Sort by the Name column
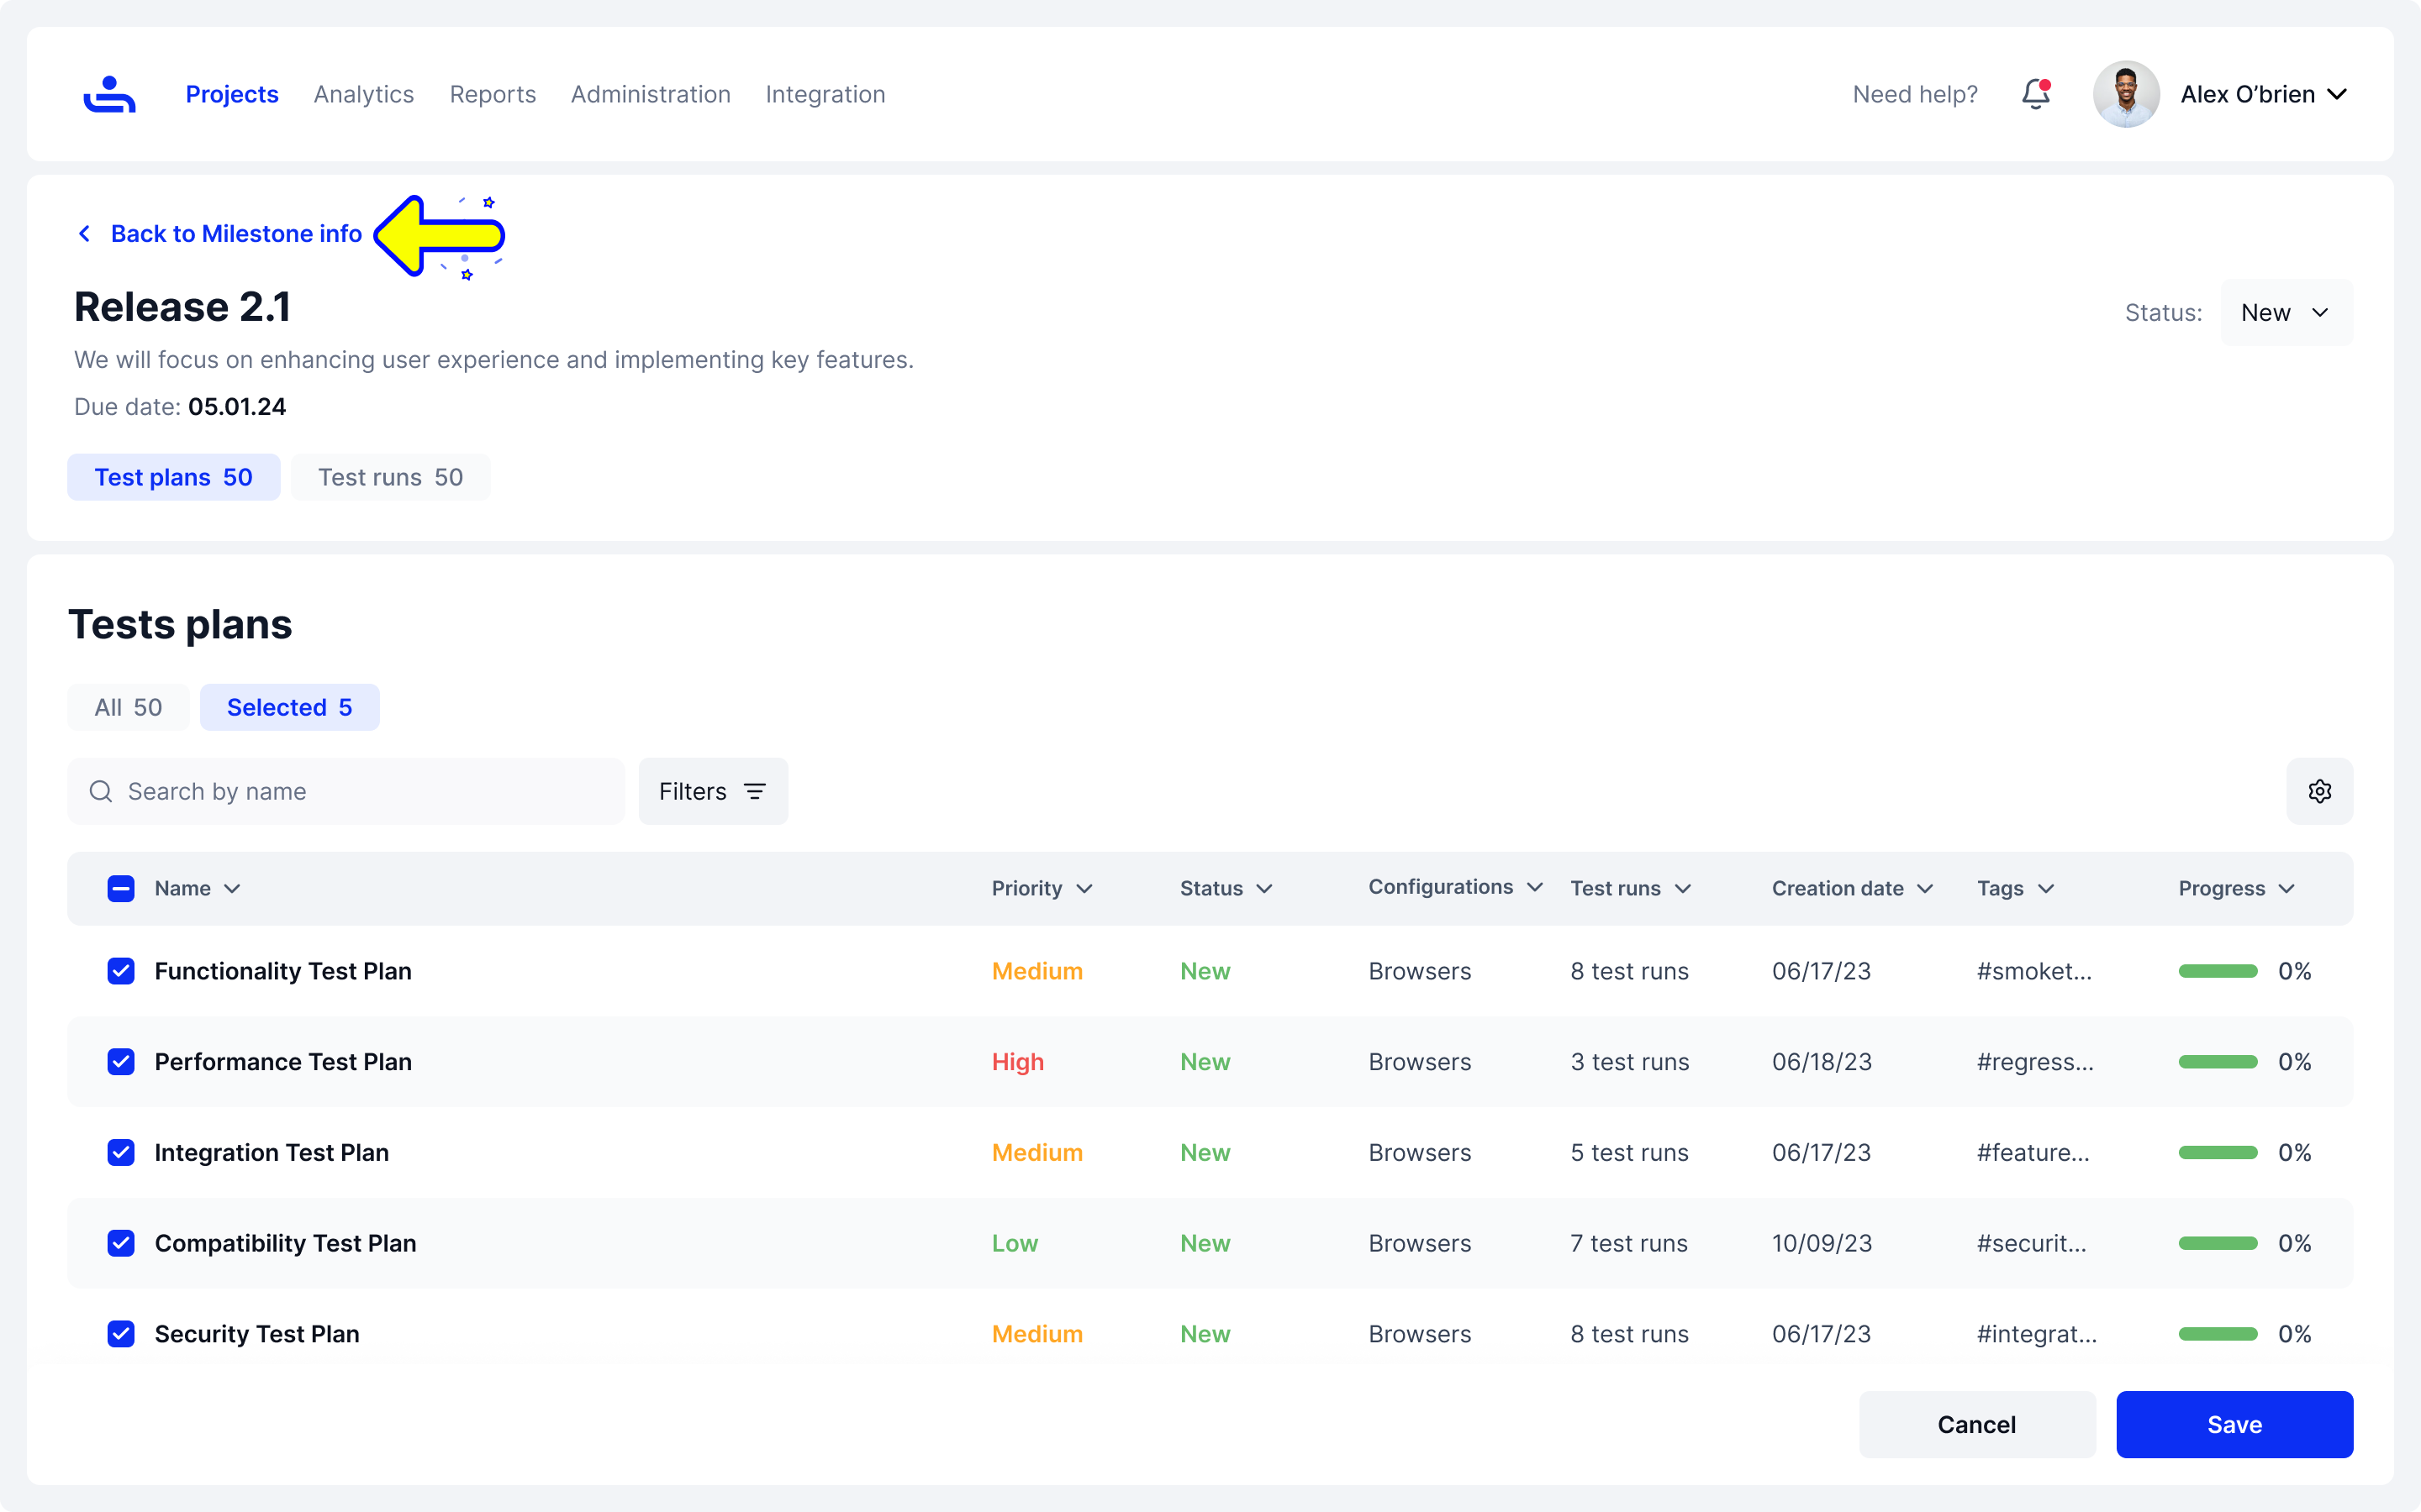The height and width of the screenshot is (1512, 2421). point(197,888)
